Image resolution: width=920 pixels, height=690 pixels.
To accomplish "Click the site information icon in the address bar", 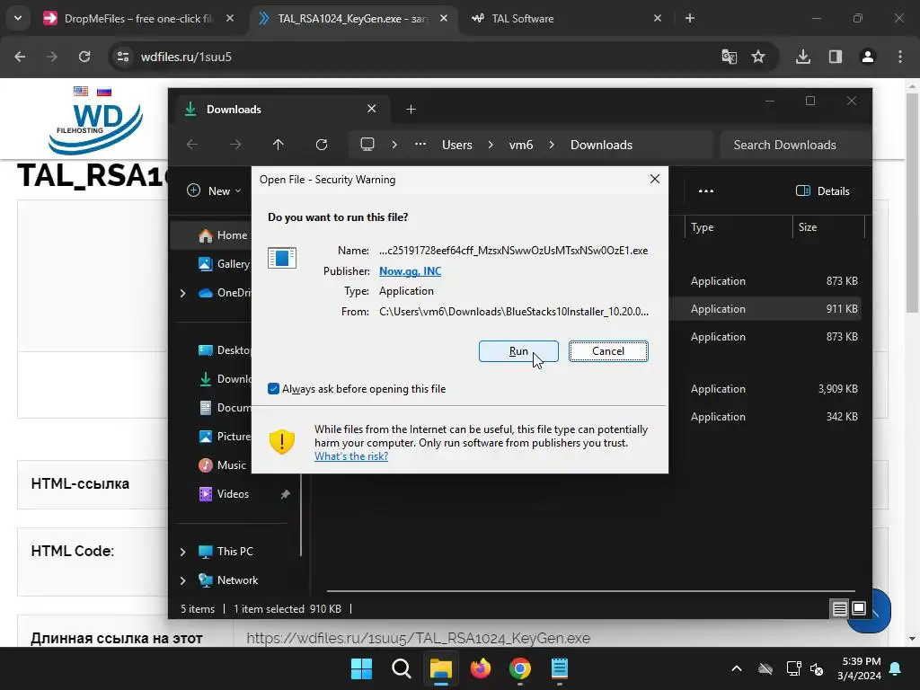I will (123, 57).
